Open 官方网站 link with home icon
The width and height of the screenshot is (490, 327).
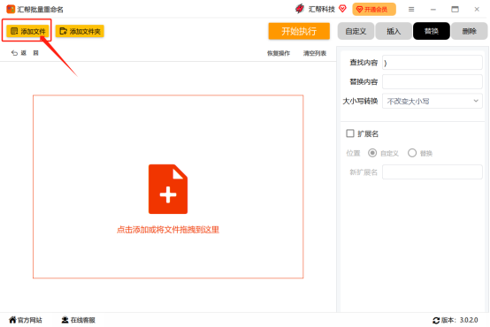coord(26,320)
